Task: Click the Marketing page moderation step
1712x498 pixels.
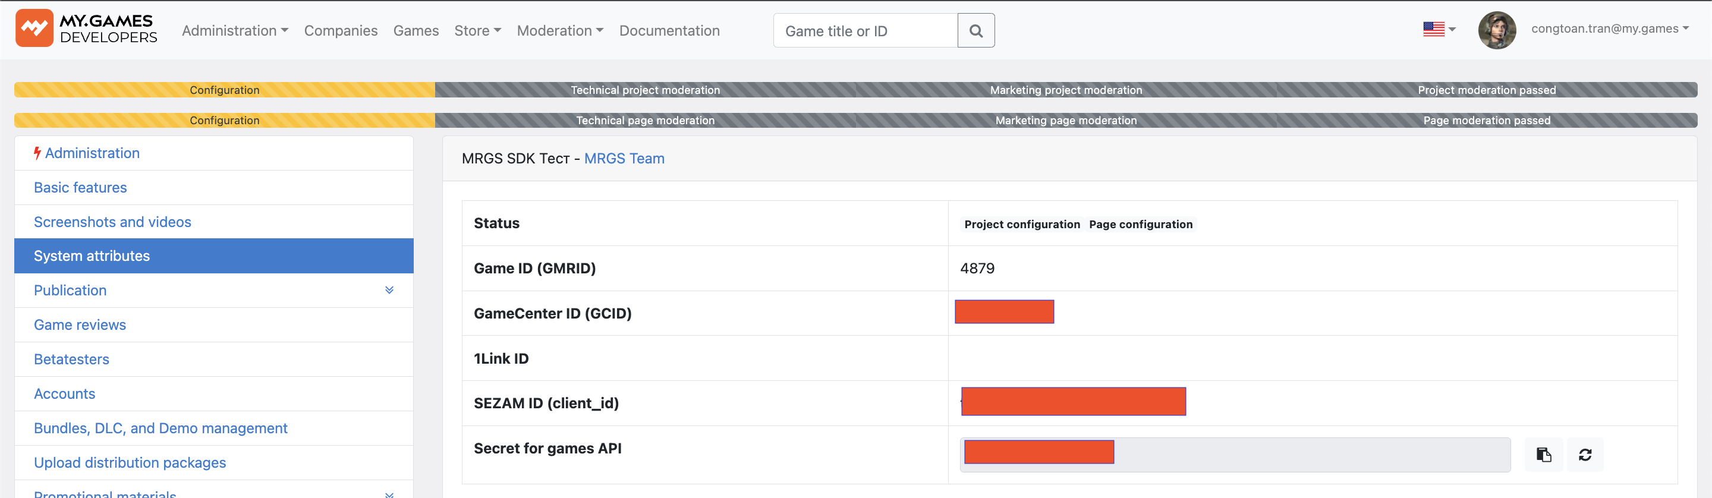Action: point(1066,120)
